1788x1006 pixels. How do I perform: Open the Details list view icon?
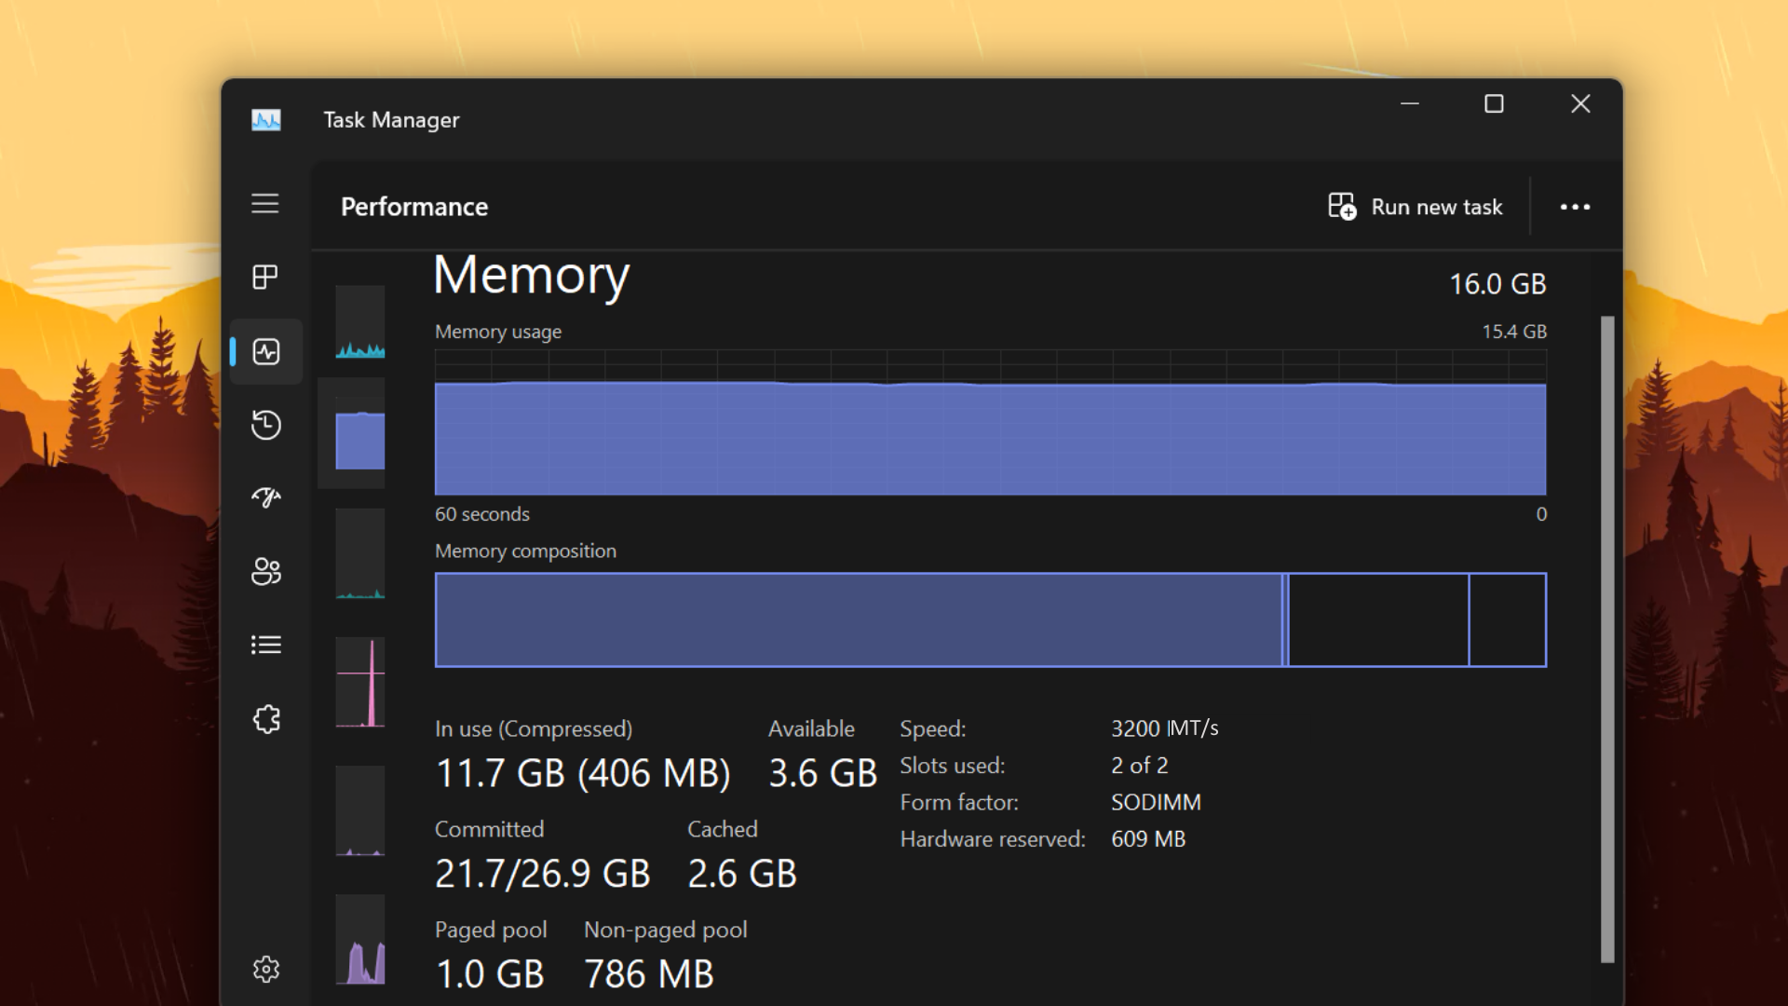[x=266, y=644]
